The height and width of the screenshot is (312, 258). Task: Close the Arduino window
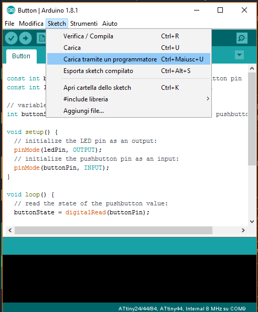point(244,10)
